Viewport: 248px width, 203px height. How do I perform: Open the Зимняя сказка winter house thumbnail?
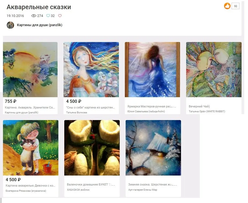click(153, 148)
